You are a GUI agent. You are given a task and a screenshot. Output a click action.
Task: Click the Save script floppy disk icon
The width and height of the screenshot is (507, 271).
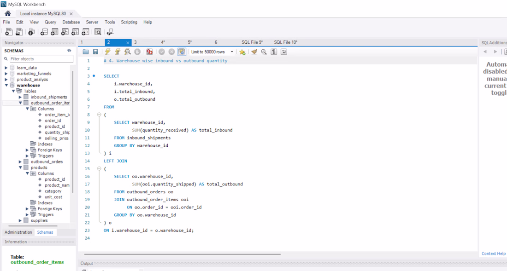click(x=95, y=52)
